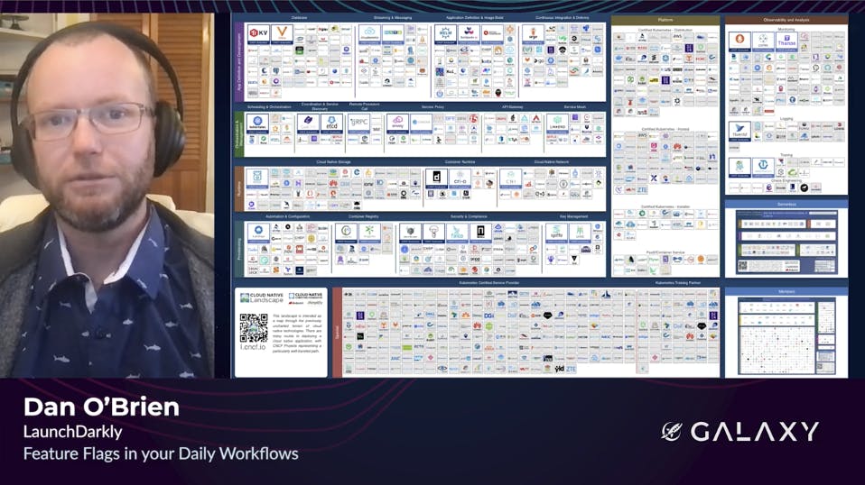This screenshot has width=865, height=485.
Task: Click the API Gateway heading
Action: tap(513, 106)
